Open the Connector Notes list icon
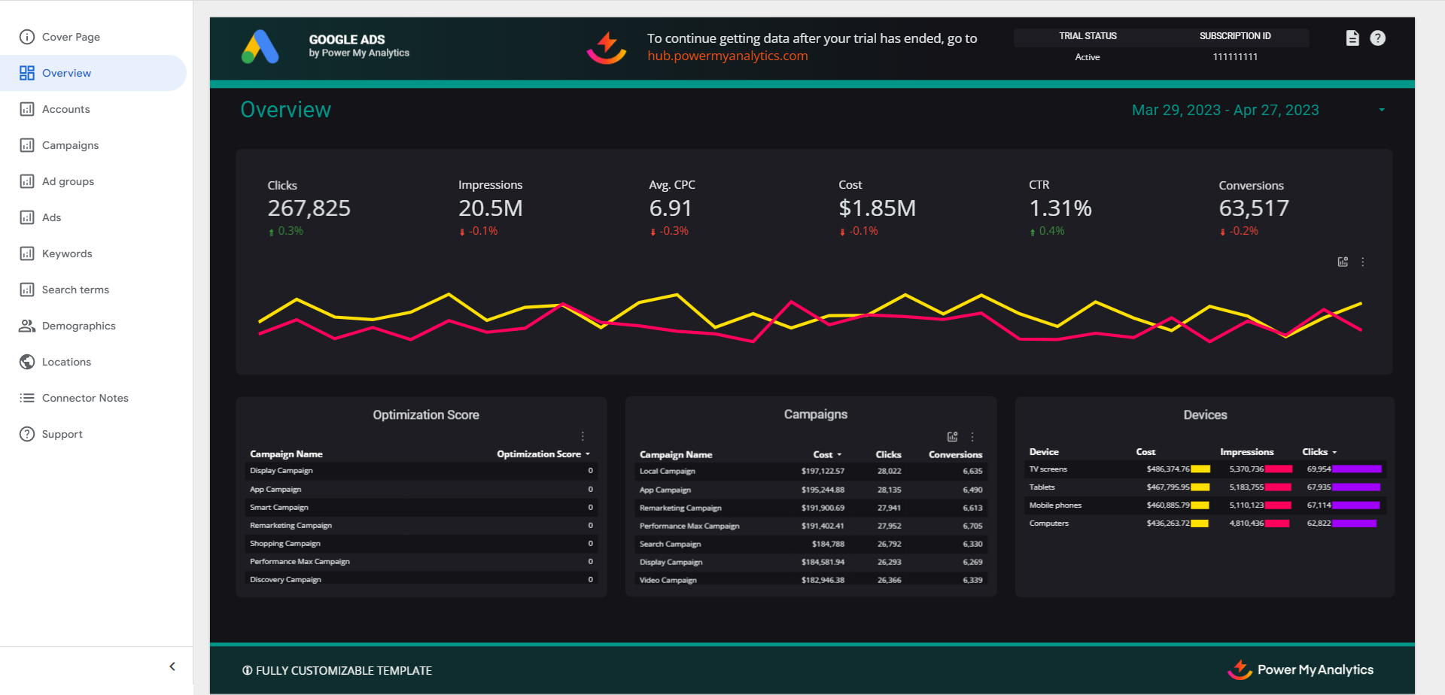This screenshot has height=695, width=1445. (27, 398)
